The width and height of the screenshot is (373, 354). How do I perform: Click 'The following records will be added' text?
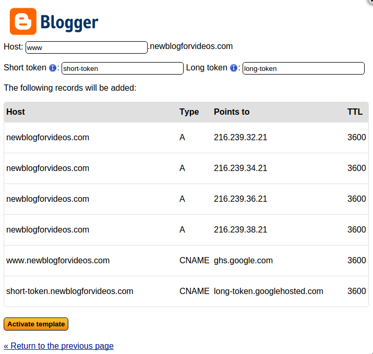pos(70,88)
